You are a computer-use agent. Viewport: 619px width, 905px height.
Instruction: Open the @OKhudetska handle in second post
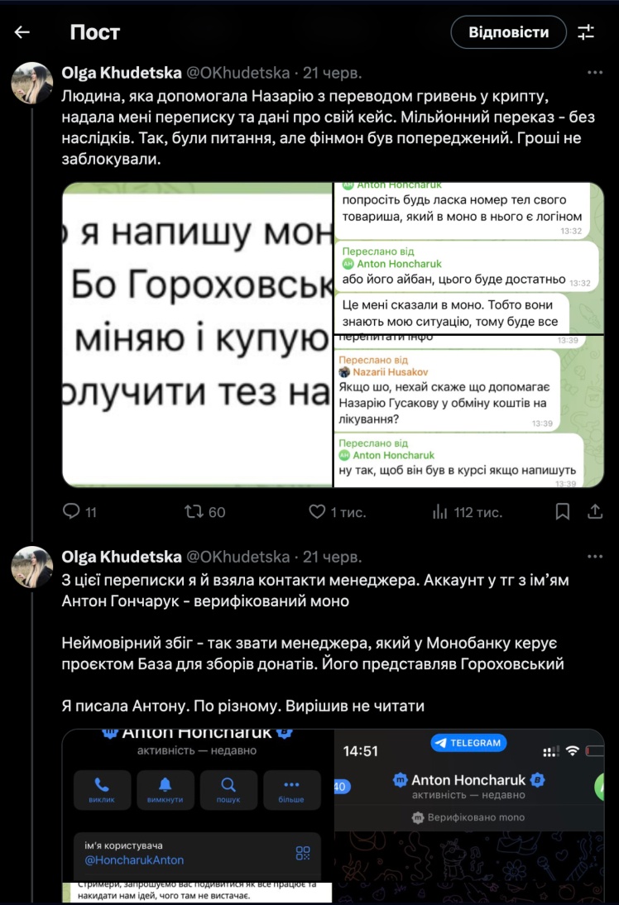(x=239, y=557)
